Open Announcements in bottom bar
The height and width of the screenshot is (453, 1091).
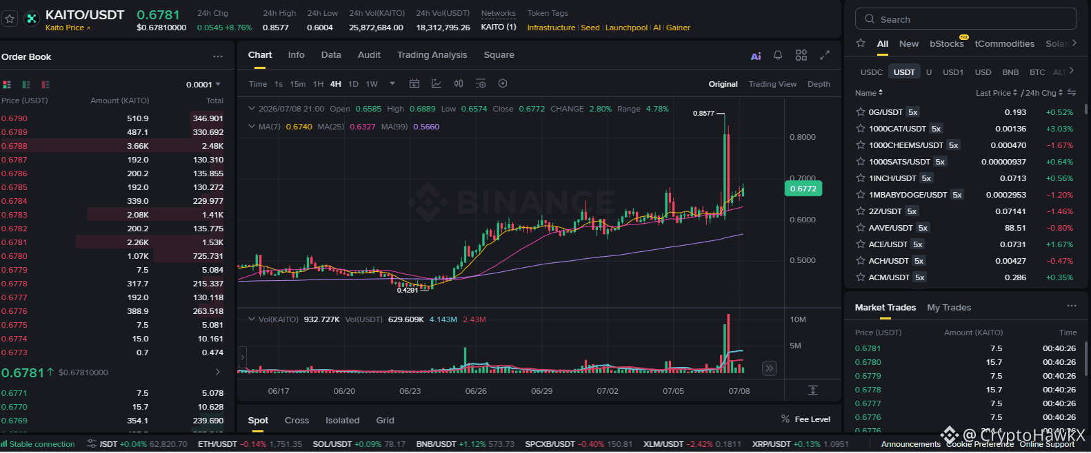pyautogui.click(x=910, y=444)
